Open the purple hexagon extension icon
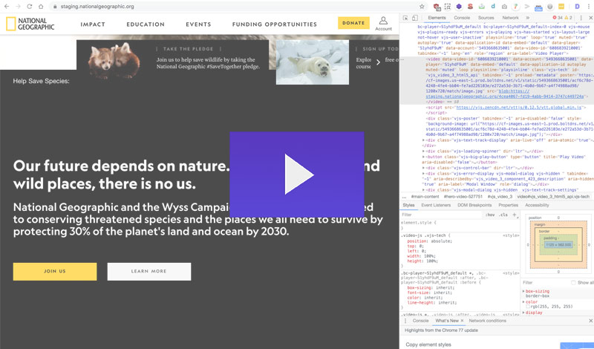 pos(459,7)
